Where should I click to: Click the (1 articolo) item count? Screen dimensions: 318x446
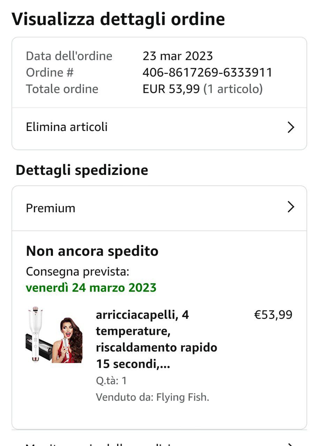click(233, 89)
